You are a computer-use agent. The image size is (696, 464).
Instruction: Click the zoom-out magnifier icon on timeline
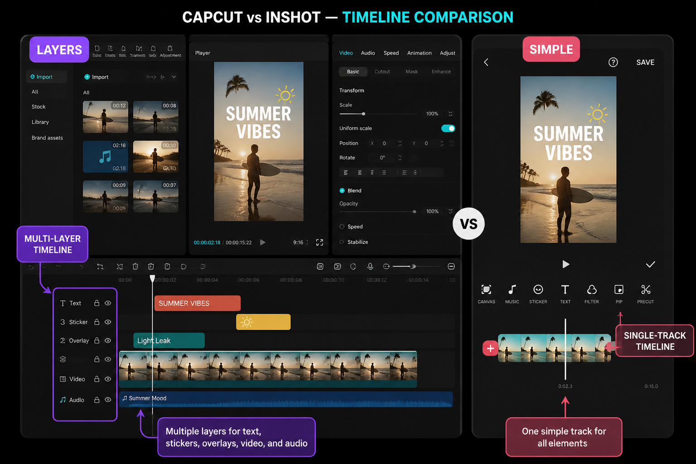386,266
